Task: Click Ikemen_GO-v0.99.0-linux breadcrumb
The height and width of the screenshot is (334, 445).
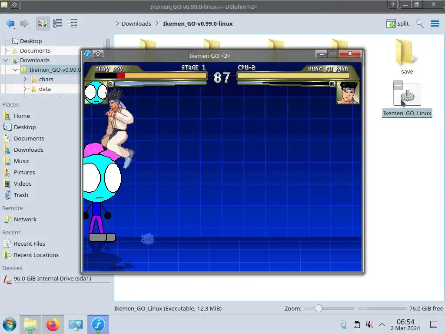Action: click(198, 23)
